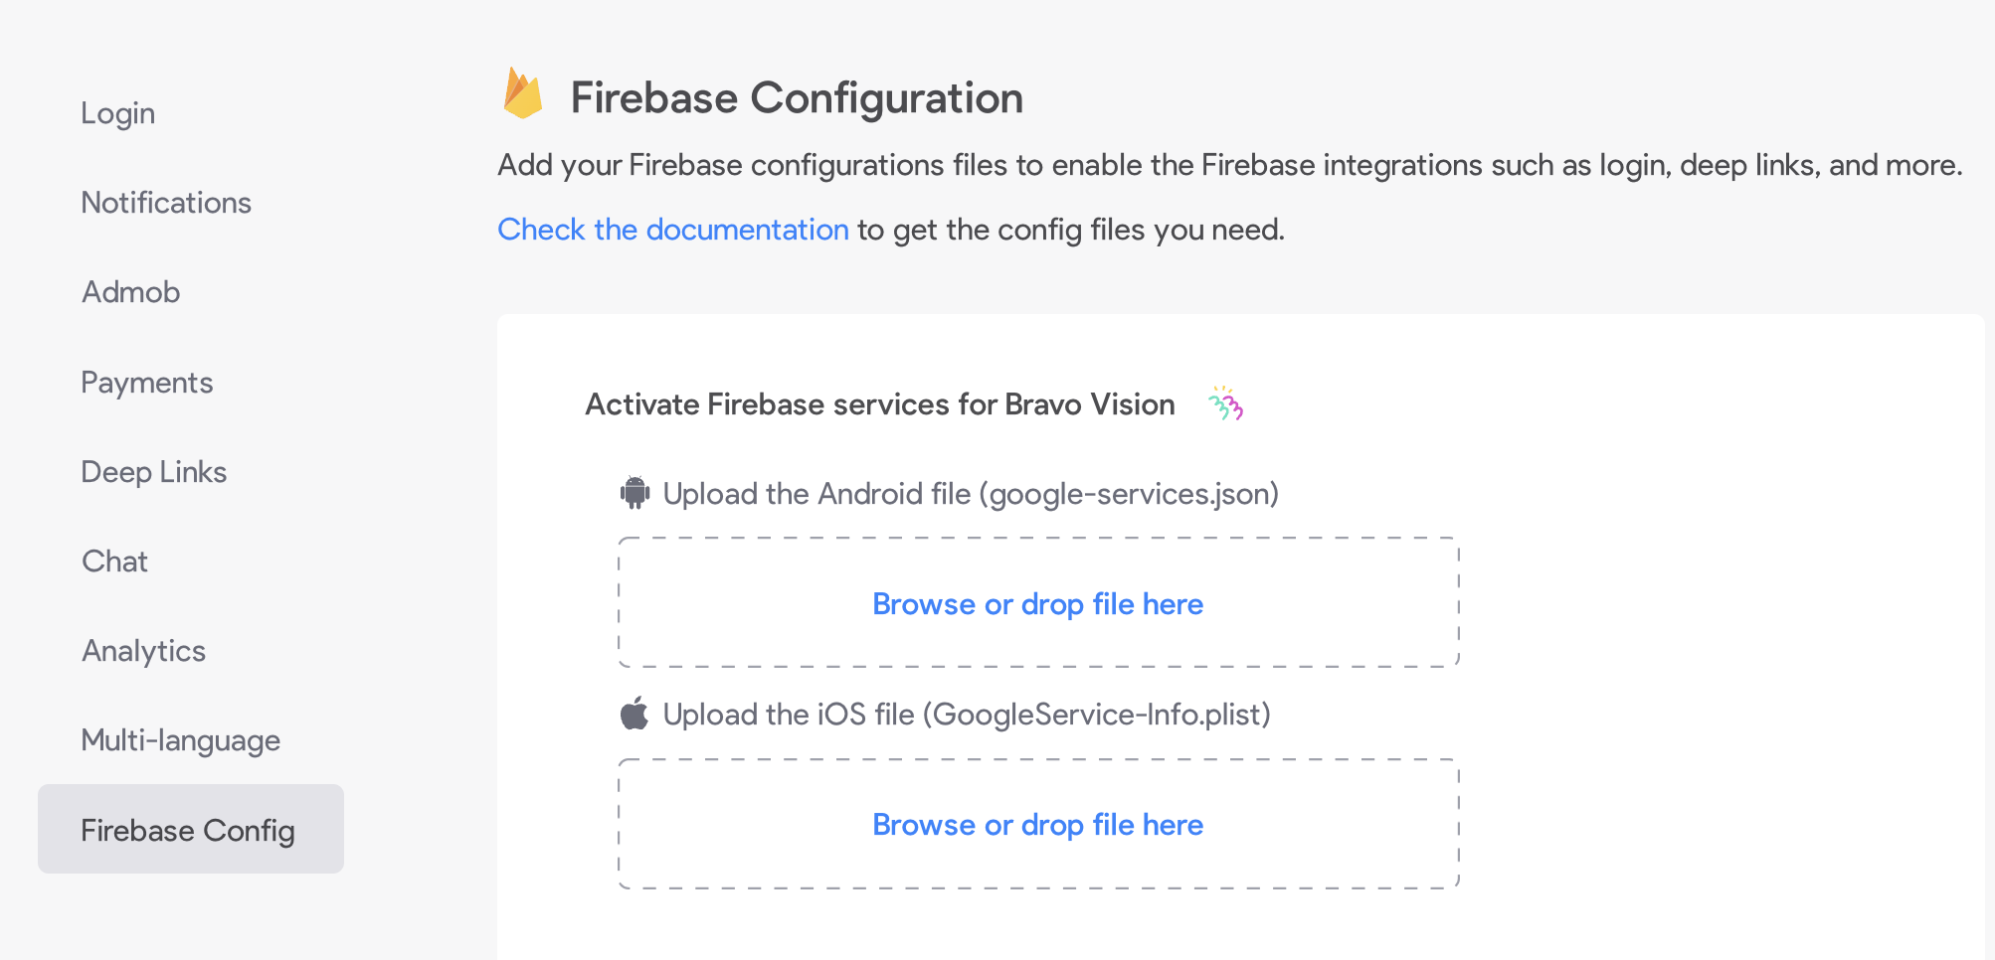This screenshot has height=960, width=1995.
Task: Click the Android robot icon
Action: 635,492
